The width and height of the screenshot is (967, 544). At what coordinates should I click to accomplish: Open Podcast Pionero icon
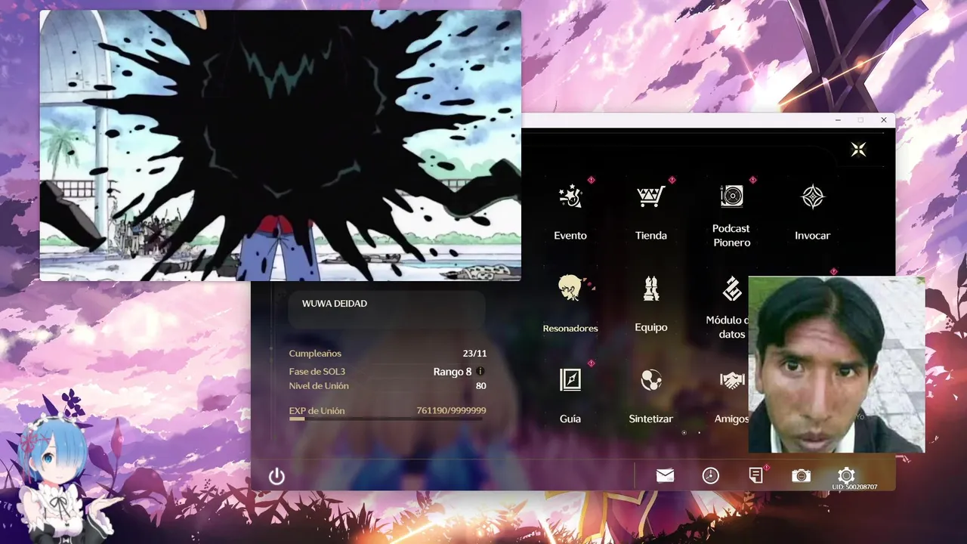[731, 196]
